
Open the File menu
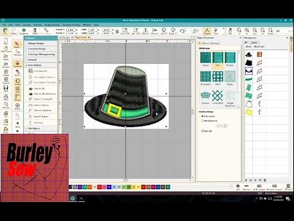(x=4, y=25)
